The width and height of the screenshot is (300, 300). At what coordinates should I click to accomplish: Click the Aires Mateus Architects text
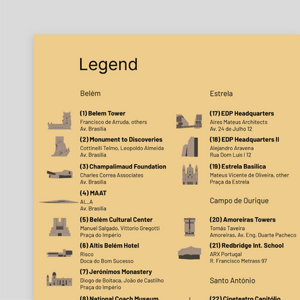239,122
